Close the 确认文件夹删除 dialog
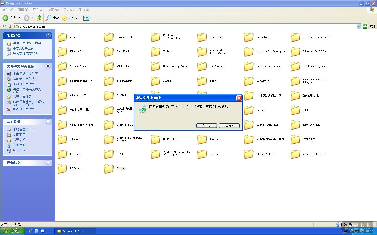 point(239,98)
